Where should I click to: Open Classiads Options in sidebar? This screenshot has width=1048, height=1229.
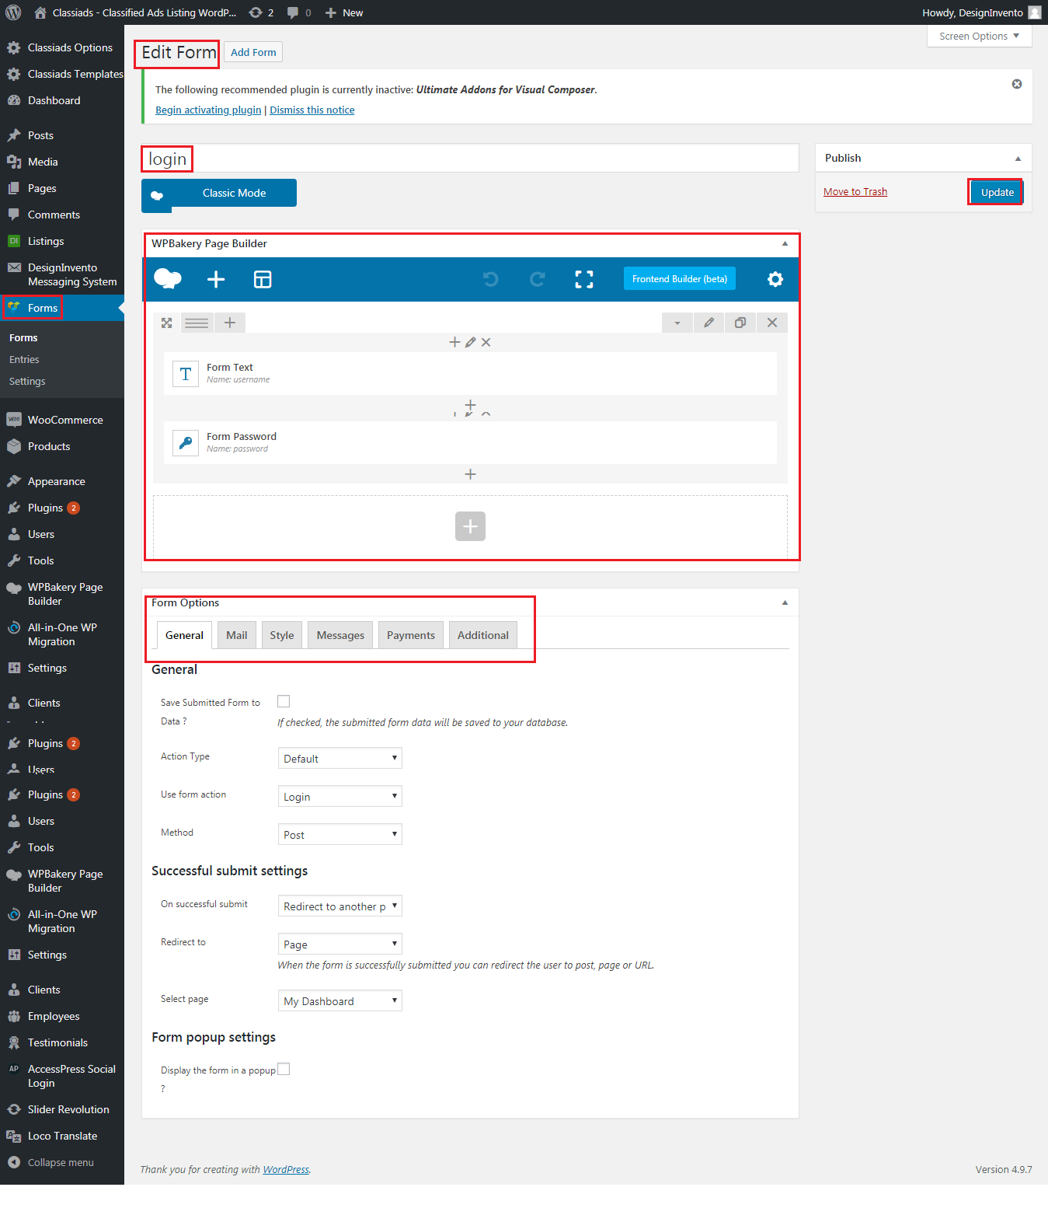[x=62, y=47]
